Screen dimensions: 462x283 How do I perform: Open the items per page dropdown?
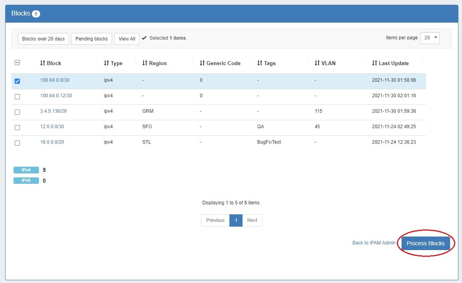[430, 38]
